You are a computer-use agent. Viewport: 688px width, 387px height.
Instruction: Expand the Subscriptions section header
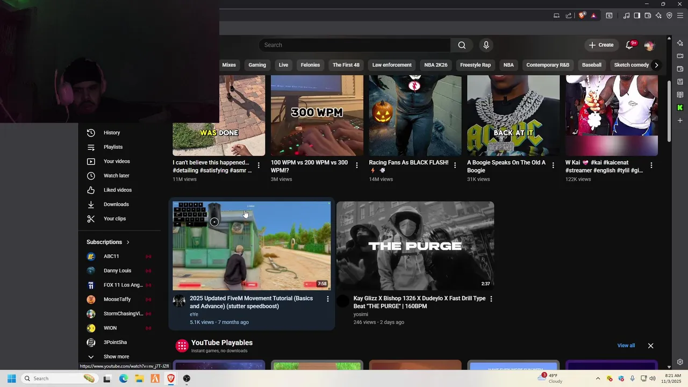108,242
